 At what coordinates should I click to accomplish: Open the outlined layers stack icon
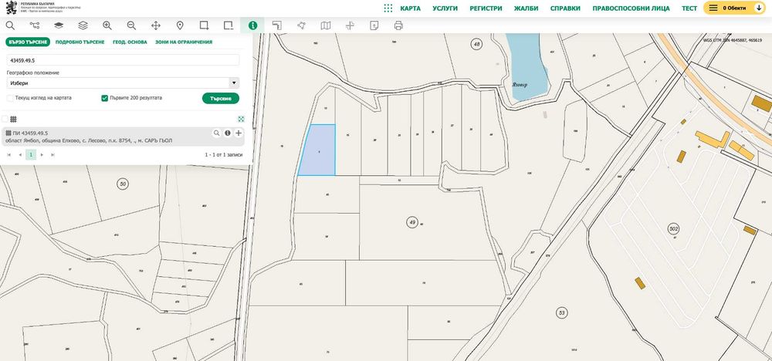[x=83, y=25]
